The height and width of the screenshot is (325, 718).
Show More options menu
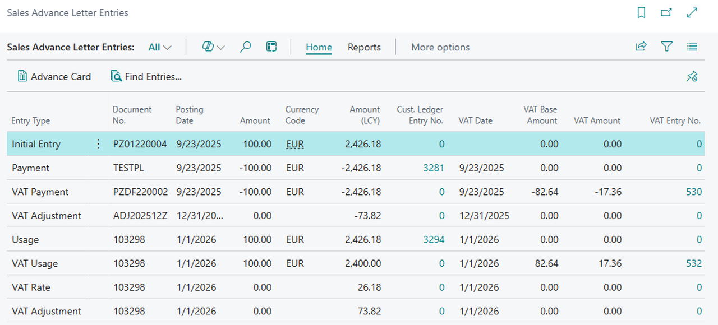click(x=440, y=47)
